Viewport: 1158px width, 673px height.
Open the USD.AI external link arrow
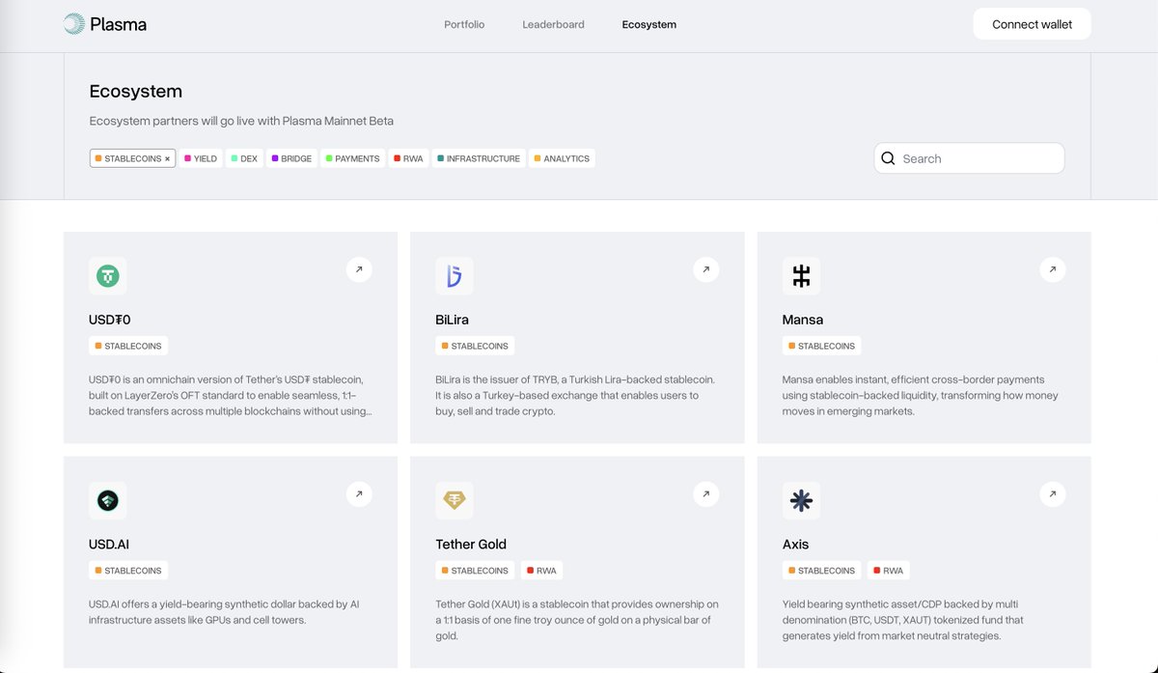(359, 494)
